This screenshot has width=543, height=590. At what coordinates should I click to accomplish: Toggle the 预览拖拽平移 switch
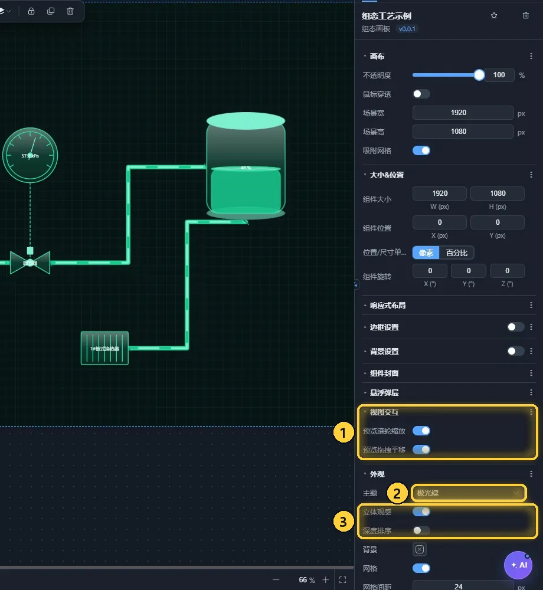421,450
